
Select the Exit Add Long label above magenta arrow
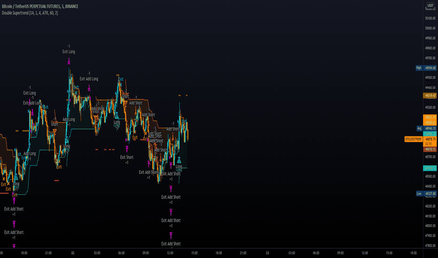point(89,79)
